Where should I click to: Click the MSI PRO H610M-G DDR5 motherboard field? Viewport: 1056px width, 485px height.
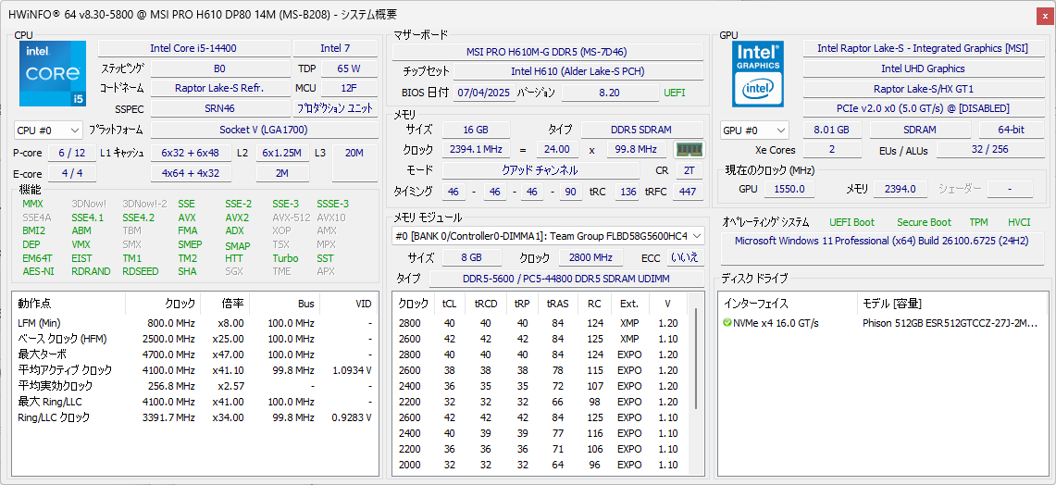[546, 52]
